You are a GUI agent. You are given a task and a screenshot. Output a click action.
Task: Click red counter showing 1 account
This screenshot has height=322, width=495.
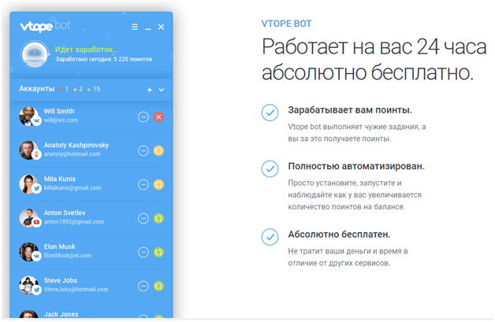pyautogui.click(x=64, y=89)
